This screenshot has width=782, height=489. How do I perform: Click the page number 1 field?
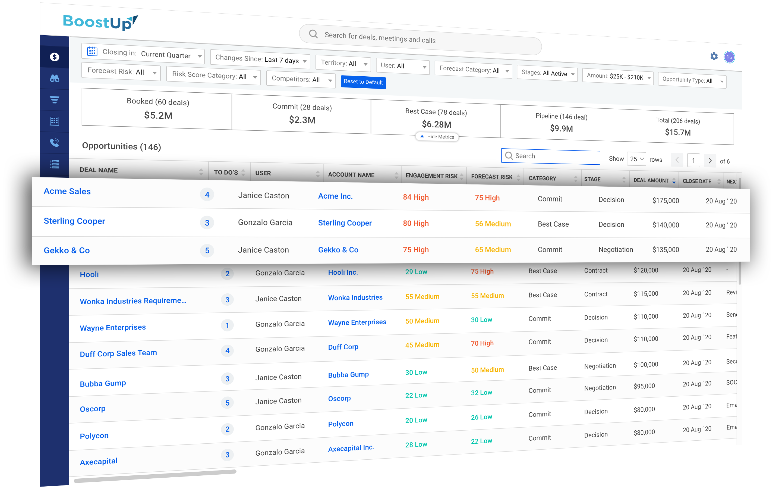[x=693, y=160]
